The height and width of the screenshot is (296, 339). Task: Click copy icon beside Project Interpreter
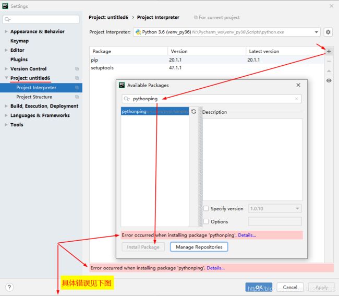[77, 87]
